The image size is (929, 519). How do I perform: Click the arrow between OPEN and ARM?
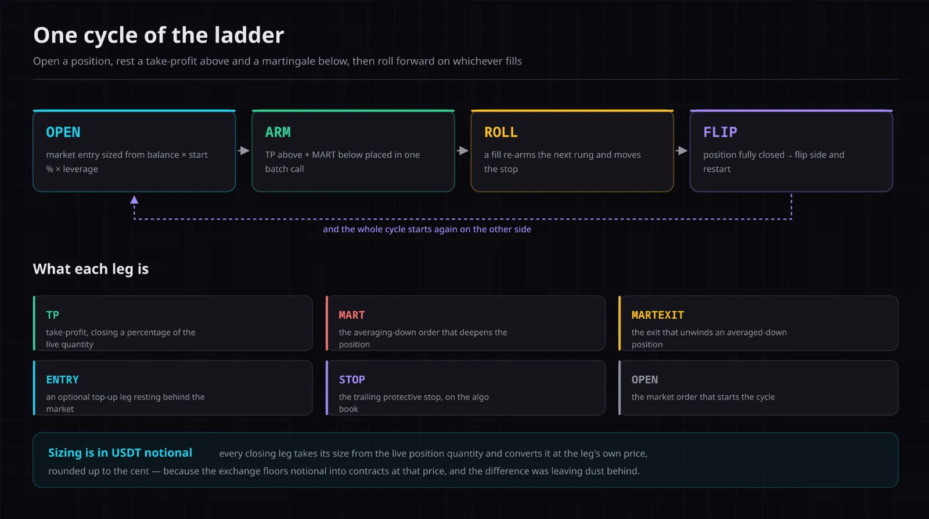pos(244,151)
